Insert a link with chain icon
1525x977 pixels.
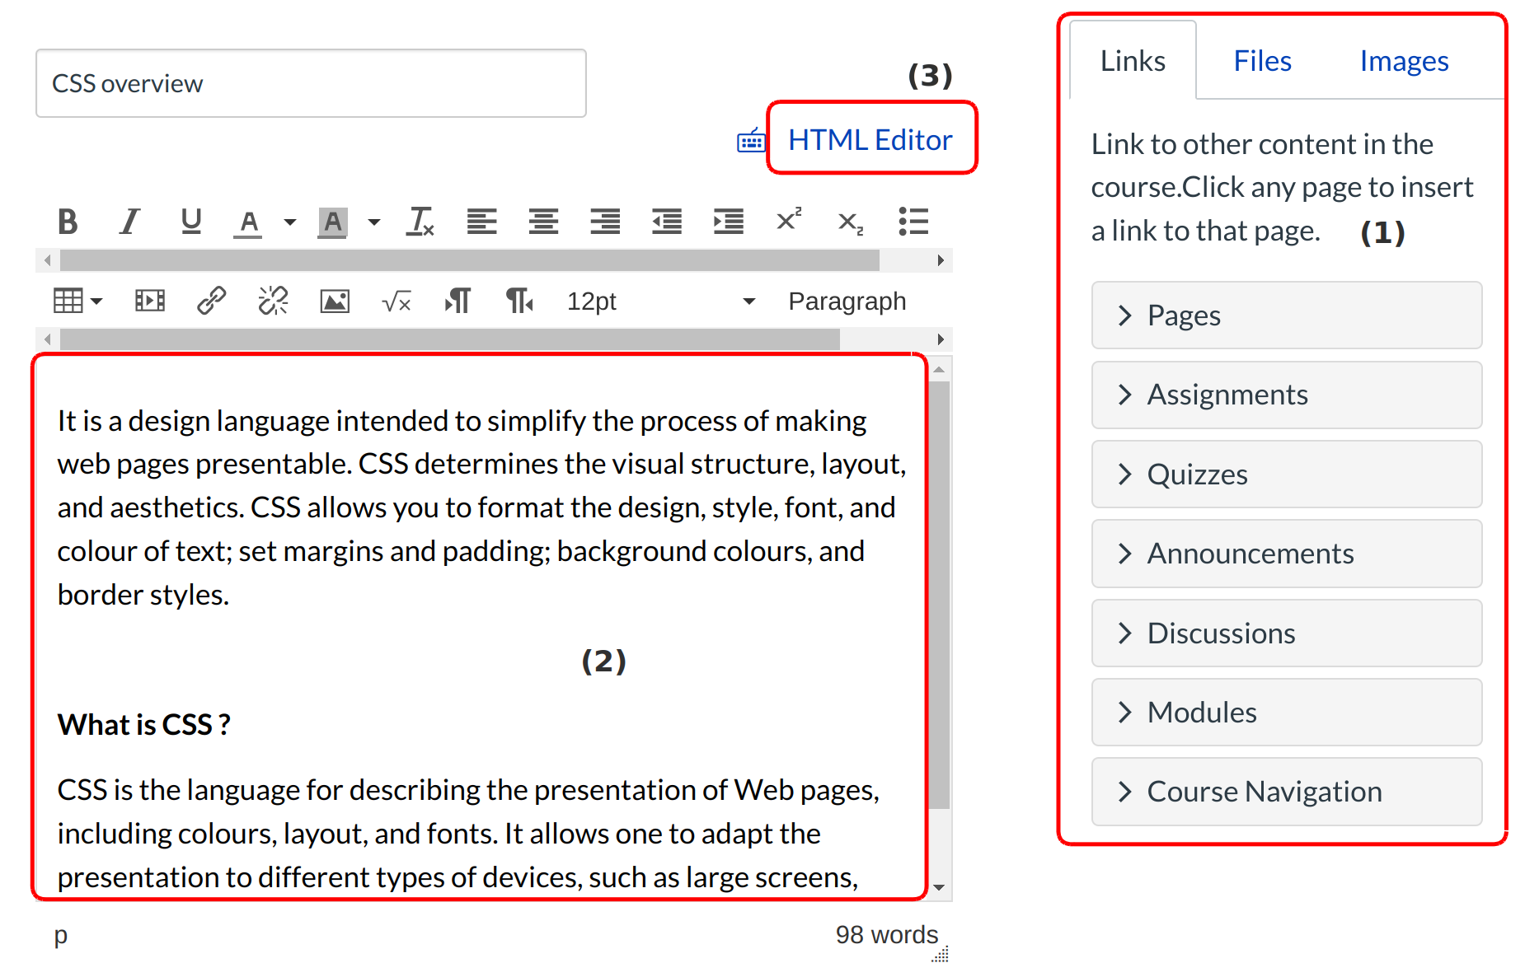(x=211, y=301)
